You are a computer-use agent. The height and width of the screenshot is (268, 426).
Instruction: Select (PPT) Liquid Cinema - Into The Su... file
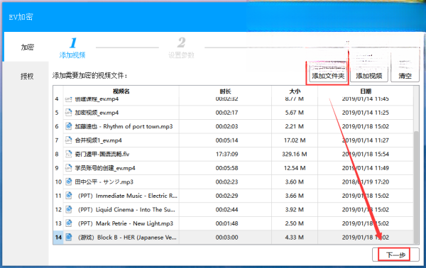pyautogui.click(x=126, y=210)
